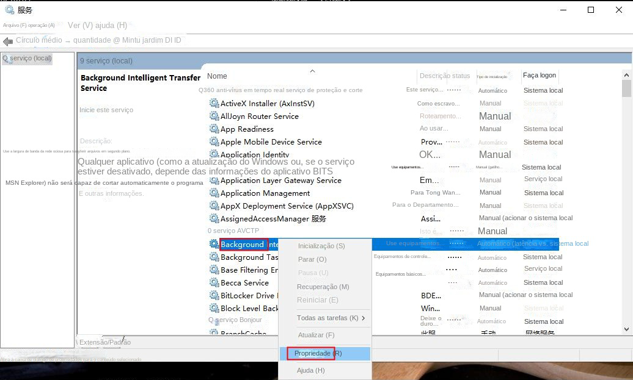The height and width of the screenshot is (380, 633).
Task: Sort services by the Faça logon column
Action: click(x=539, y=76)
